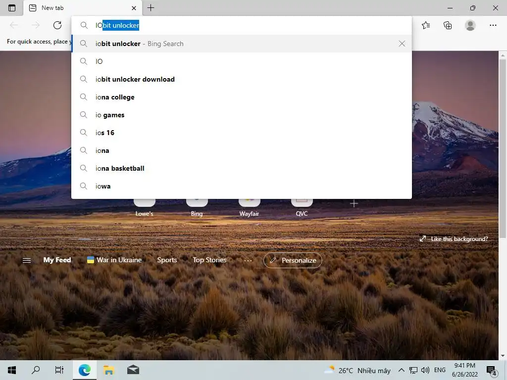507x380 pixels.
Task: Show hidden system tray icons
Action: coord(401,370)
